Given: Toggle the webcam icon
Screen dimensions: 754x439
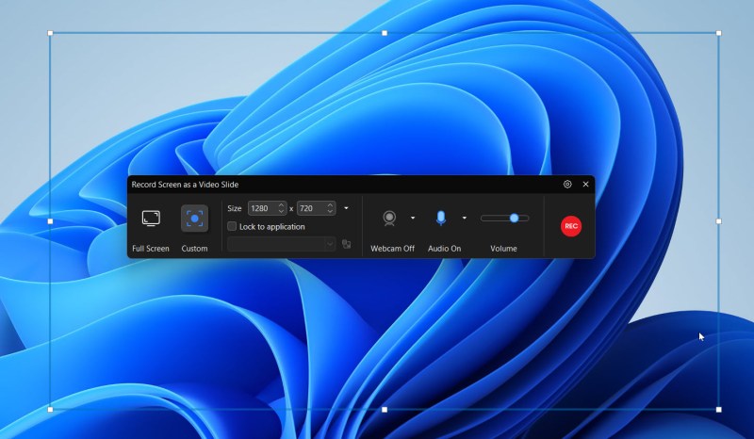Looking at the screenshot, I should (x=389, y=219).
